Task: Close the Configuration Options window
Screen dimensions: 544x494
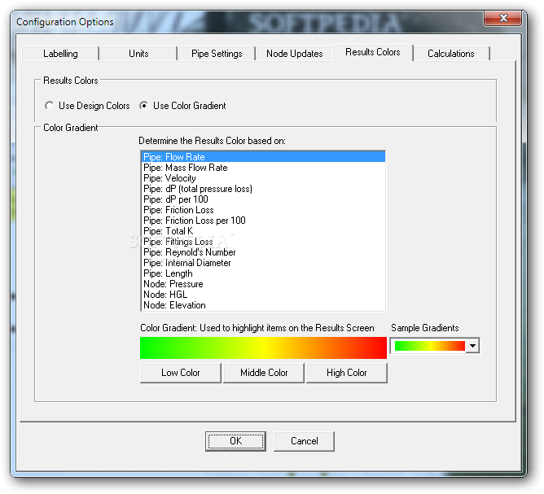Action: pos(502,18)
